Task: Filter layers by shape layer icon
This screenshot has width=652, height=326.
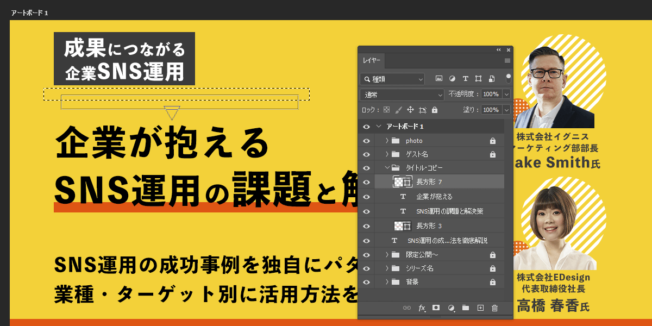Action: click(478, 79)
